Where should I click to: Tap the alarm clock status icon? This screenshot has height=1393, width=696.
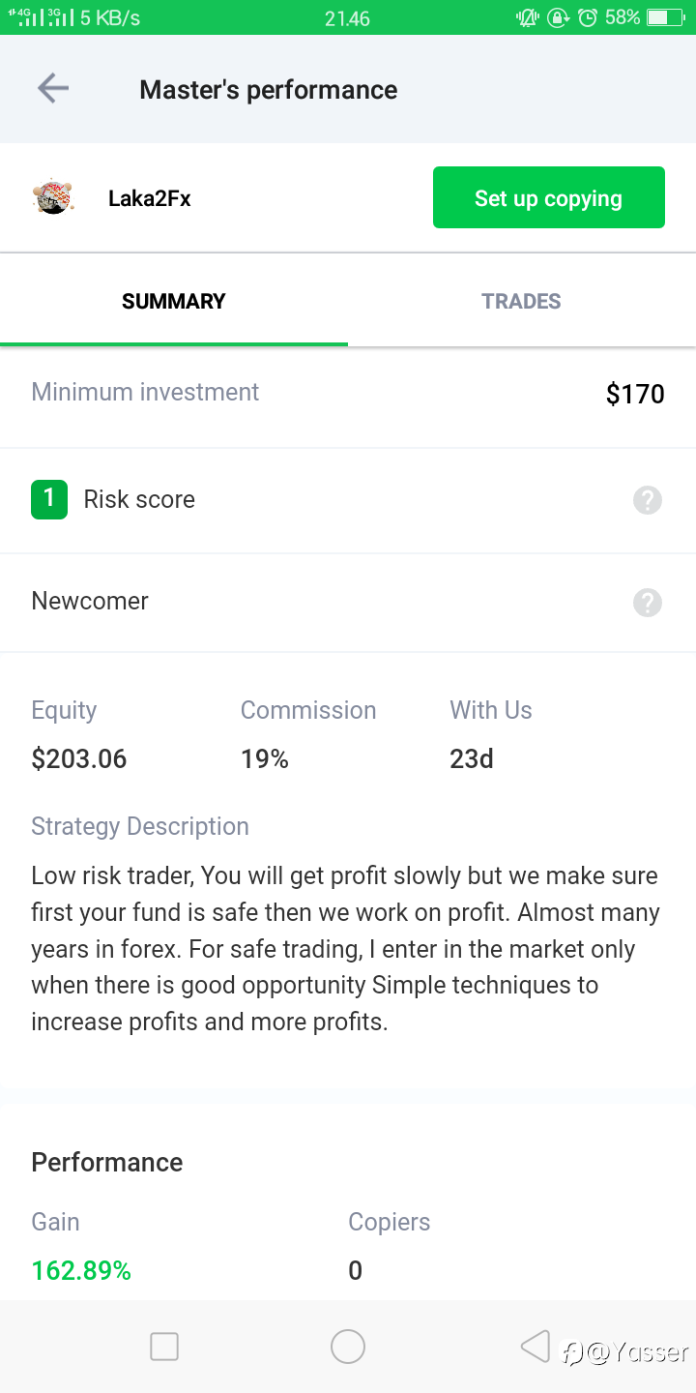(587, 17)
